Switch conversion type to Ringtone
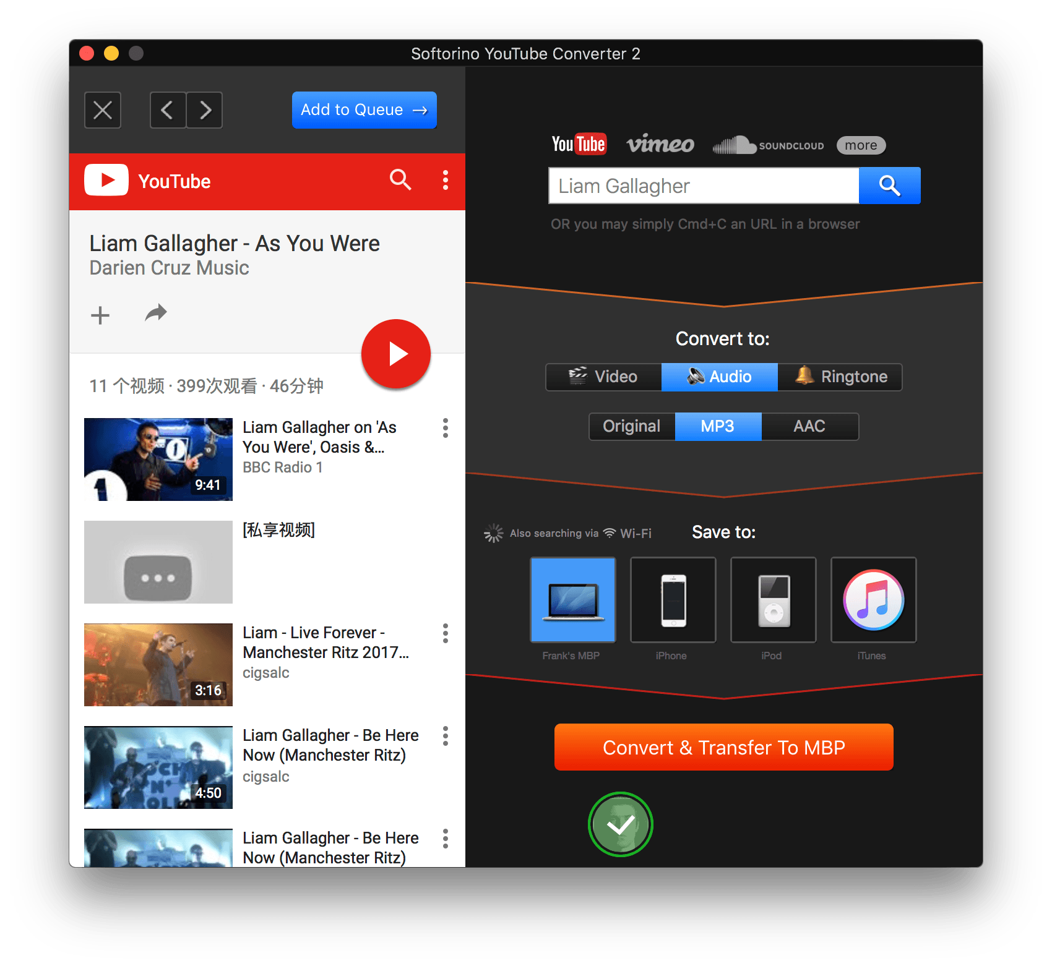 [840, 377]
